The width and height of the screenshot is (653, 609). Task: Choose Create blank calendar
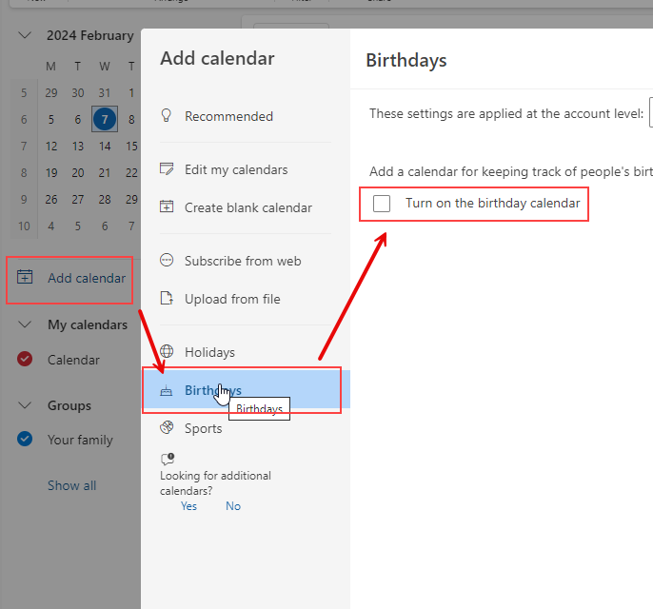tap(245, 207)
